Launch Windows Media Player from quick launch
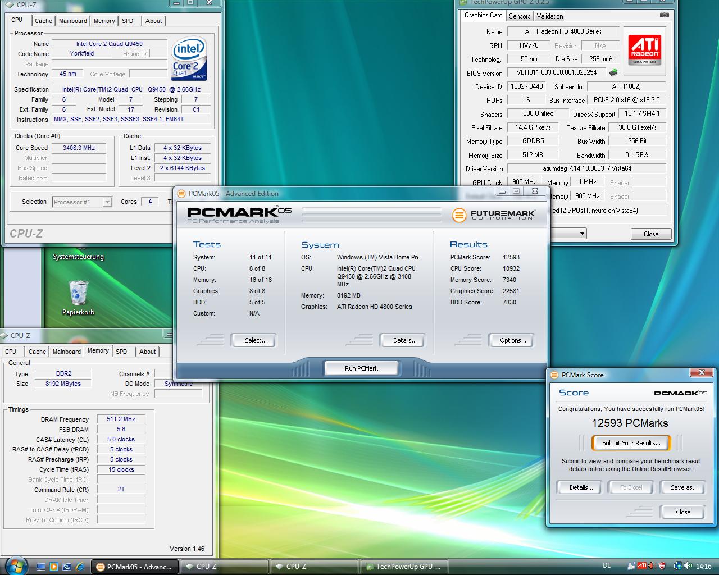Viewport: 719px width, 575px height. [x=54, y=567]
